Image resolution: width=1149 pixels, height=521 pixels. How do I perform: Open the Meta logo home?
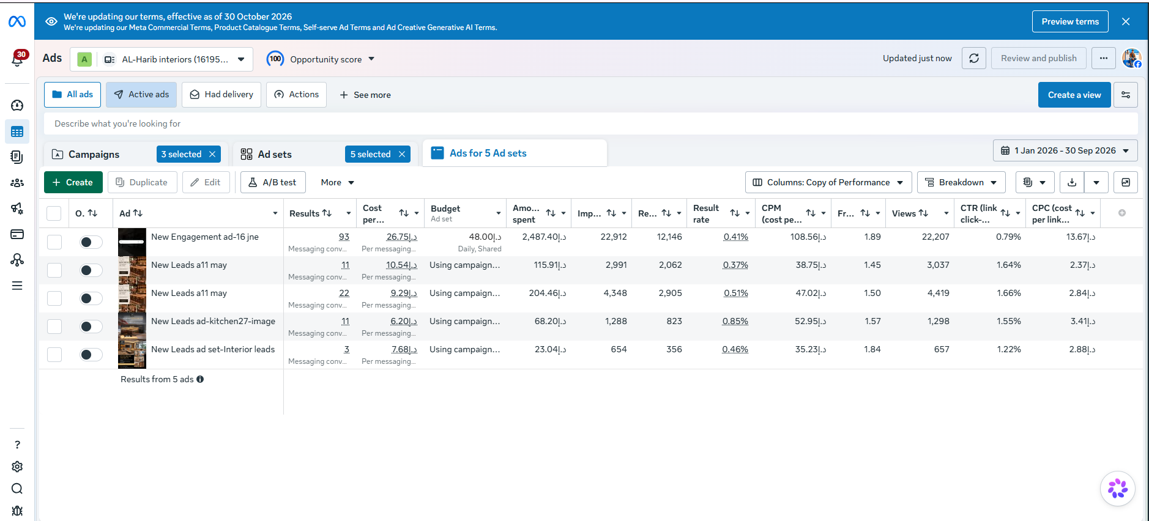[17, 22]
